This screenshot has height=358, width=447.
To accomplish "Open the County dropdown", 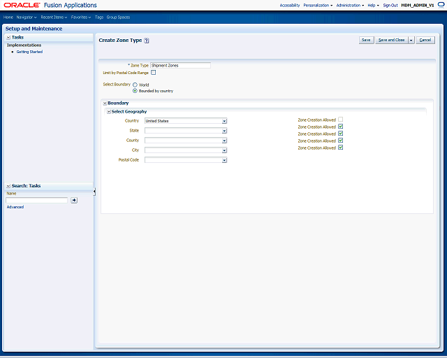I will (224, 141).
